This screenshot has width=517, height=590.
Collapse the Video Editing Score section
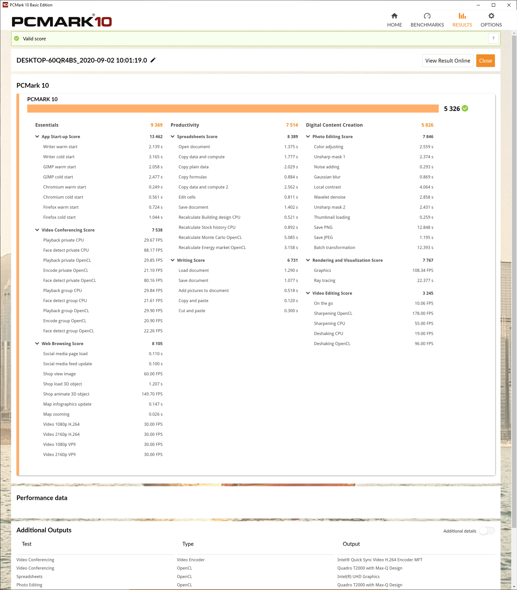click(308, 293)
